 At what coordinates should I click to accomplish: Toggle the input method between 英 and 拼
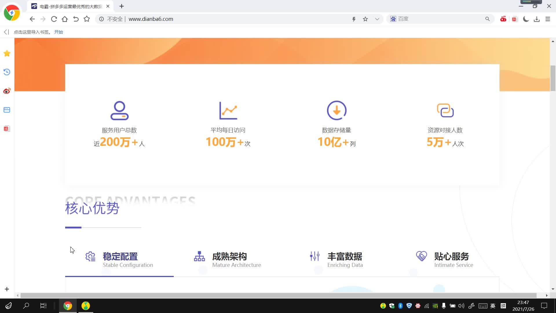click(492, 305)
